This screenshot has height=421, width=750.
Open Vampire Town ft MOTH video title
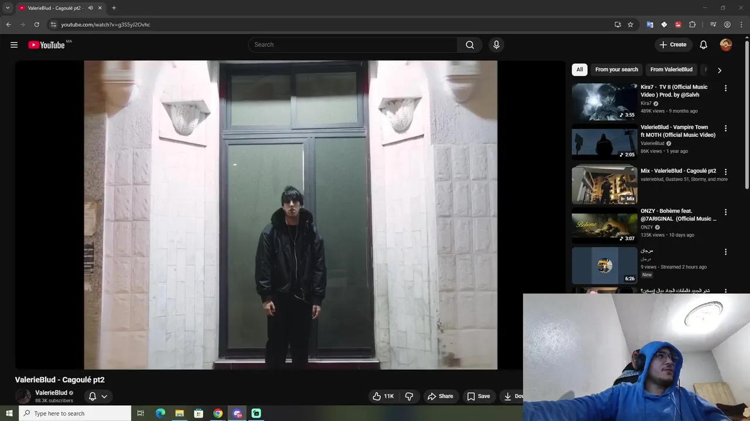tap(678, 131)
